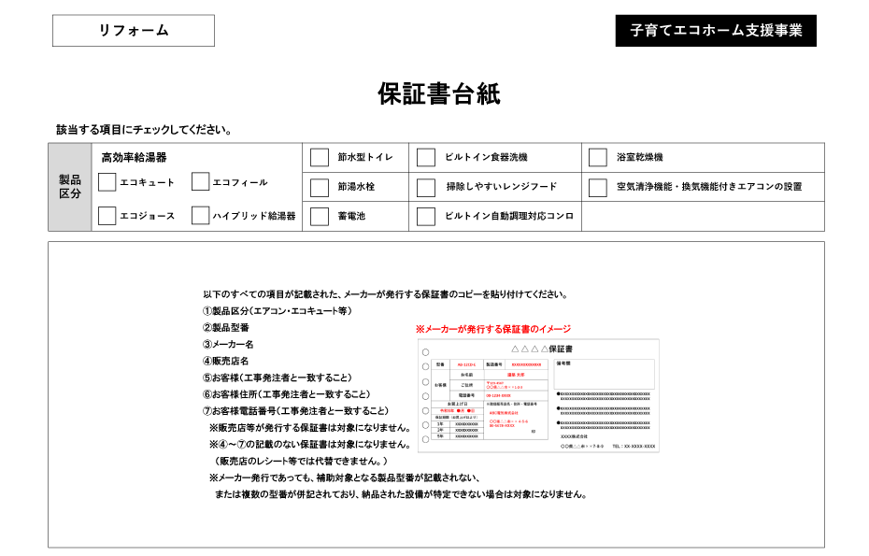Viewport: 869px width, 556px height.
Task: Mark the 蓄電池 checkbox
Action: point(320,217)
